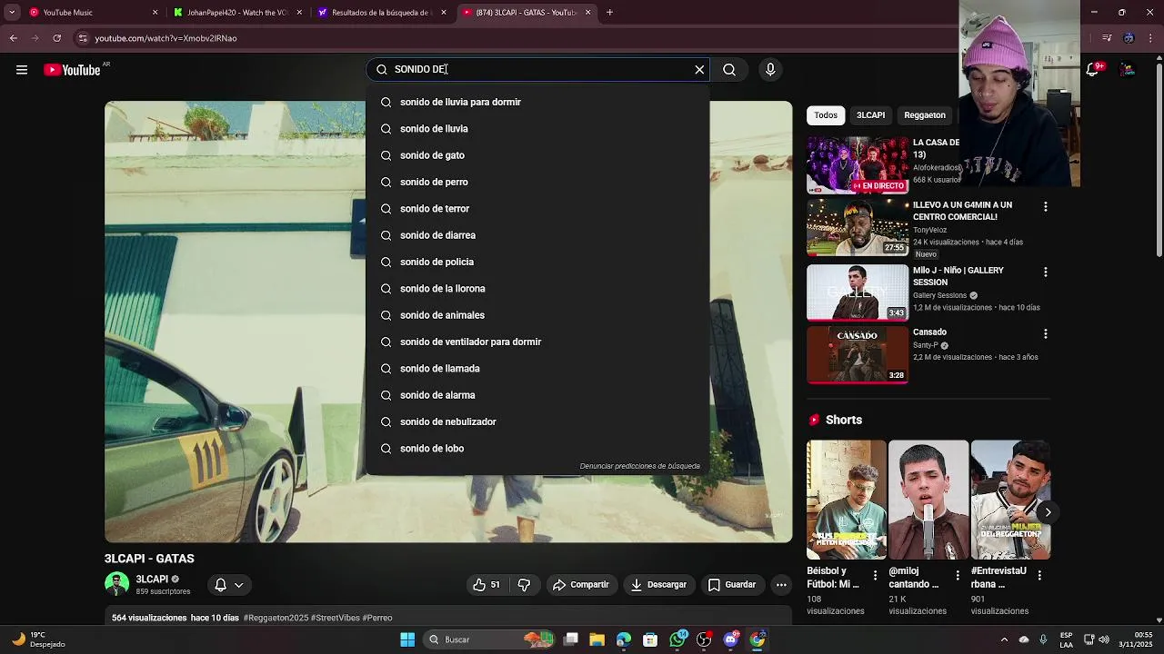The image size is (1164, 654).
Task: Like the video with thumbs-up button
Action: 487,585
